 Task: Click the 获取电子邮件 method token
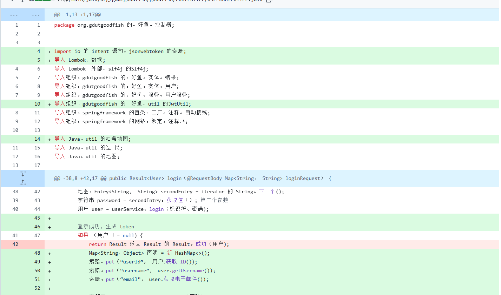tap(180, 279)
